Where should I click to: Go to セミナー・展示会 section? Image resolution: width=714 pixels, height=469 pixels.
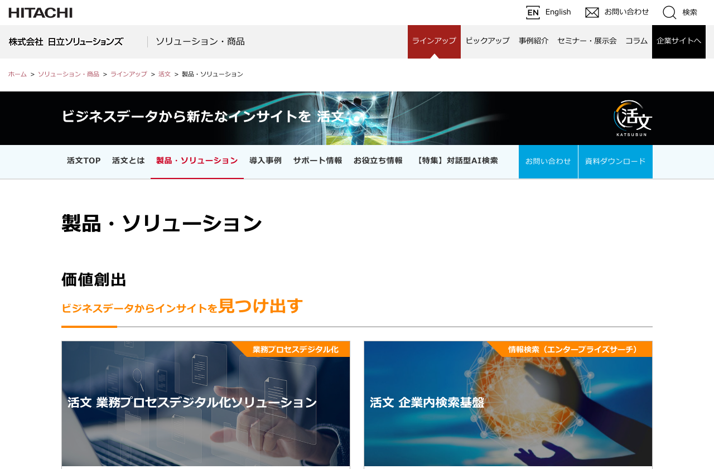coord(587,41)
